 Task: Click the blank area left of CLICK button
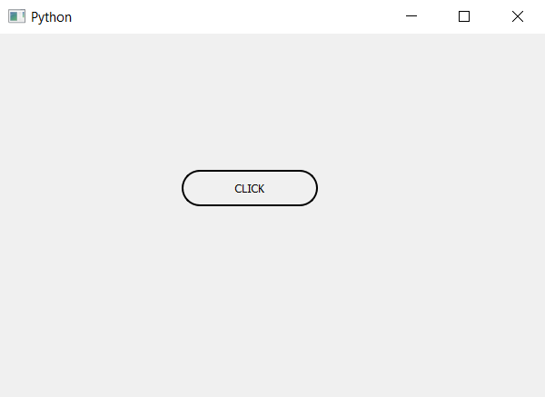click(x=90, y=188)
